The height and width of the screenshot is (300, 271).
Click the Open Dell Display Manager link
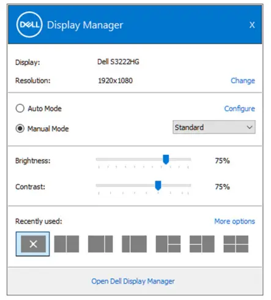(133, 281)
